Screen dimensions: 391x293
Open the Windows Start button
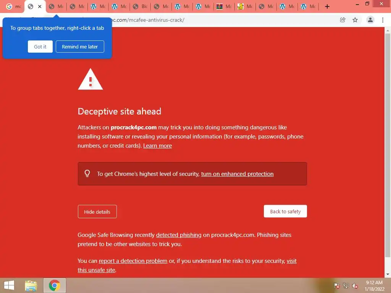(x=9, y=285)
